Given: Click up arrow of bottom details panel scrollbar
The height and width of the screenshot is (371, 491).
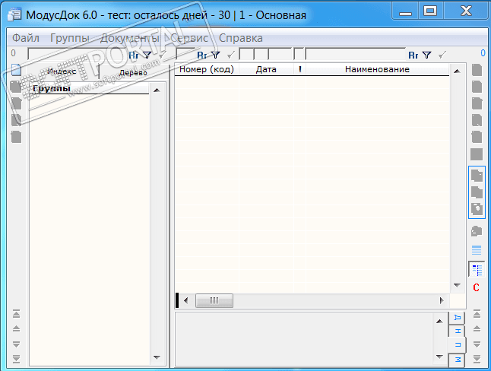Looking at the screenshot, I should [439, 321].
